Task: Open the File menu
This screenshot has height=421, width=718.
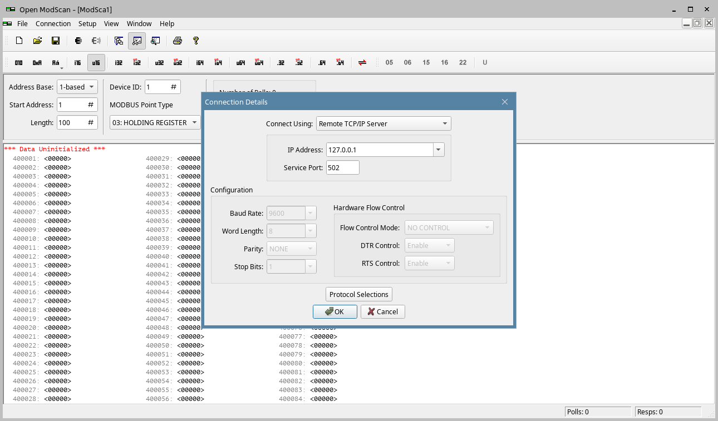Action: [22, 23]
